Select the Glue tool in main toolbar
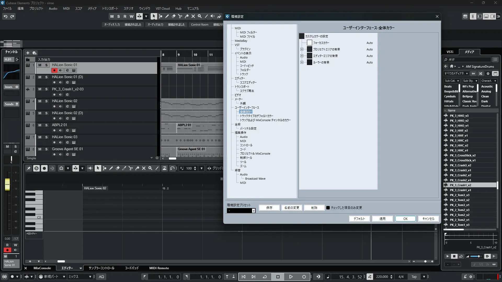This screenshot has width=502, height=282. 187,16
